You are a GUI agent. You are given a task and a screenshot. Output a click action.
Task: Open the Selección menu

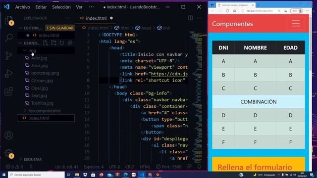pos(61,7)
